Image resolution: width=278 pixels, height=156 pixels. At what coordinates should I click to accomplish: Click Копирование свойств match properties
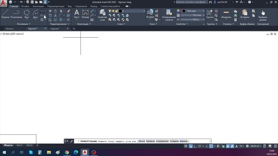tap(169, 15)
